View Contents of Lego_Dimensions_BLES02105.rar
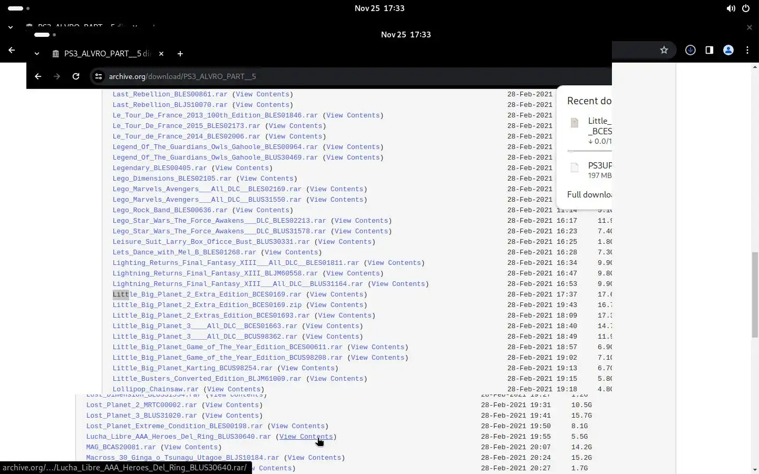 click(x=266, y=179)
